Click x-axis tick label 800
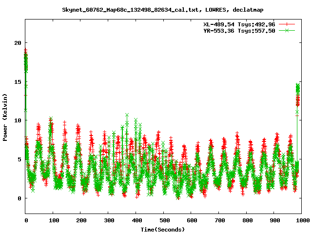This screenshot has height=234, width=312. (x=247, y=220)
